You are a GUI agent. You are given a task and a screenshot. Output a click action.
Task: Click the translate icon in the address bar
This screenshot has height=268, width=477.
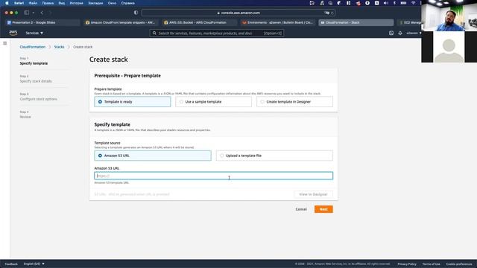click(x=327, y=13)
